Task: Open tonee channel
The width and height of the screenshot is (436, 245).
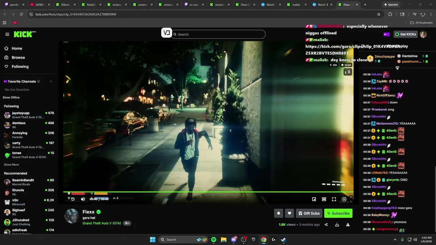Action: coord(29,155)
